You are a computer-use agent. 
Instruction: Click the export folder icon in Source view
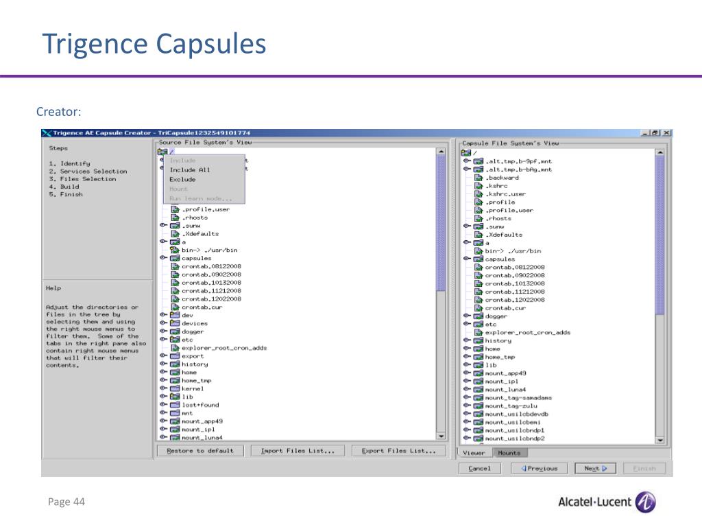175,356
